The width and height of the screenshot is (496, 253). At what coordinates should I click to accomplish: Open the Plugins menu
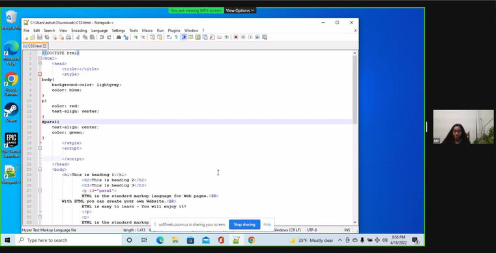coord(174,31)
